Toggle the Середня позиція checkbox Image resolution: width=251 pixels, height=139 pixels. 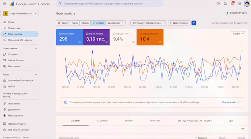141,34
